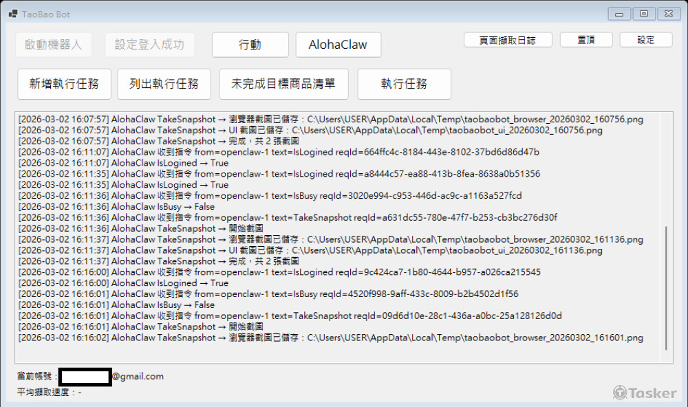The width and height of the screenshot is (688, 407).
Task: Click the 啟動機器人 button
Action: pos(54,45)
